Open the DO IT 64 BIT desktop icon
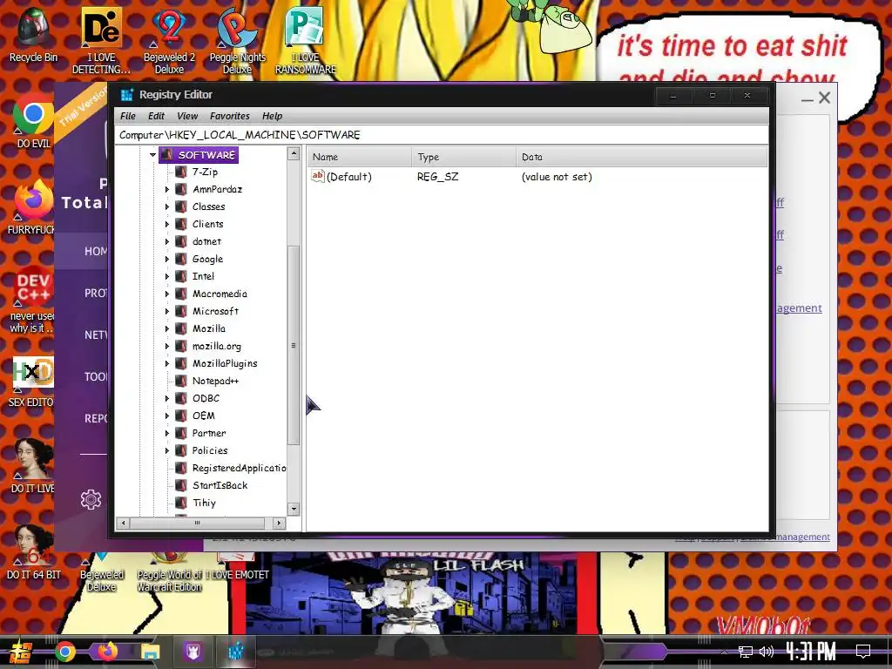This screenshot has height=669, width=892. (x=33, y=551)
